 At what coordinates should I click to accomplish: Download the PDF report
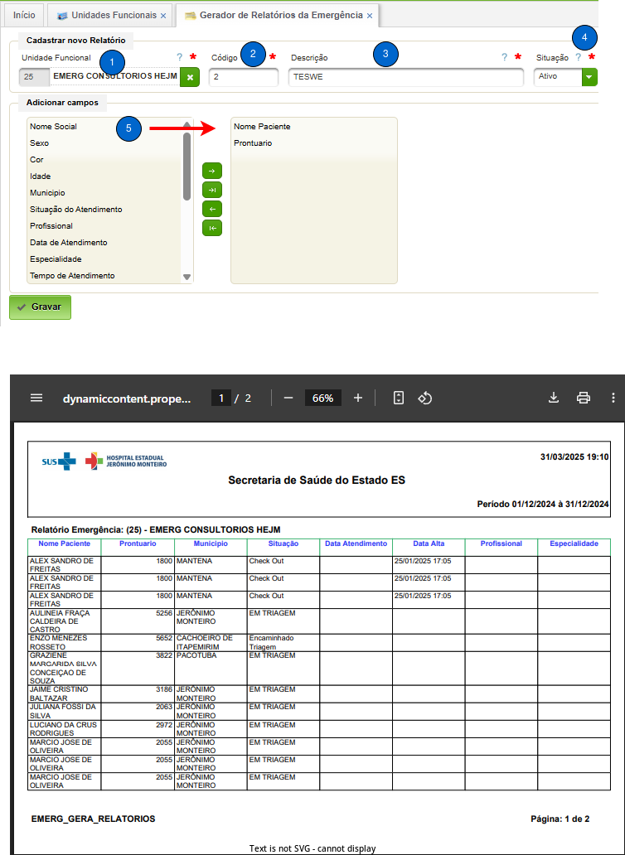click(554, 398)
